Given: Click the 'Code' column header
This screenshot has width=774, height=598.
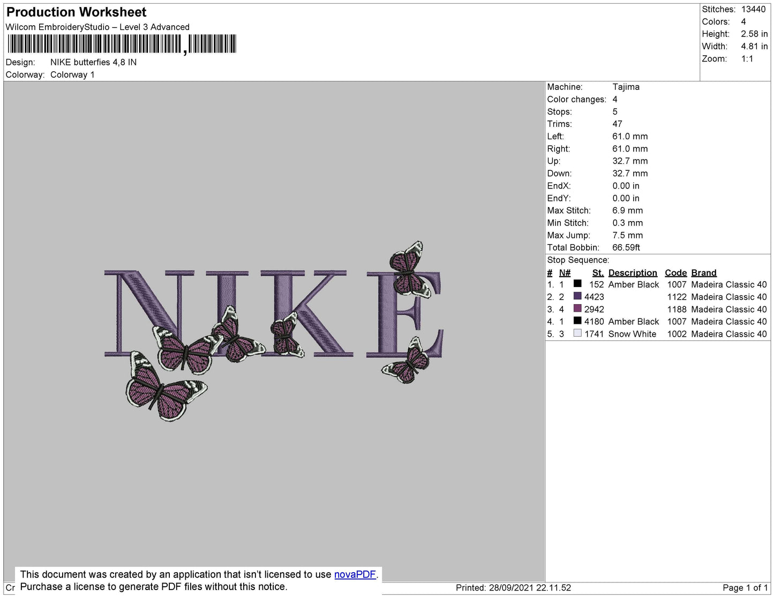Looking at the screenshot, I should (675, 272).
